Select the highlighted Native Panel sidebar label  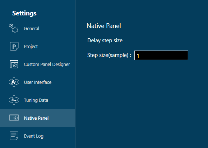[36, 118]
